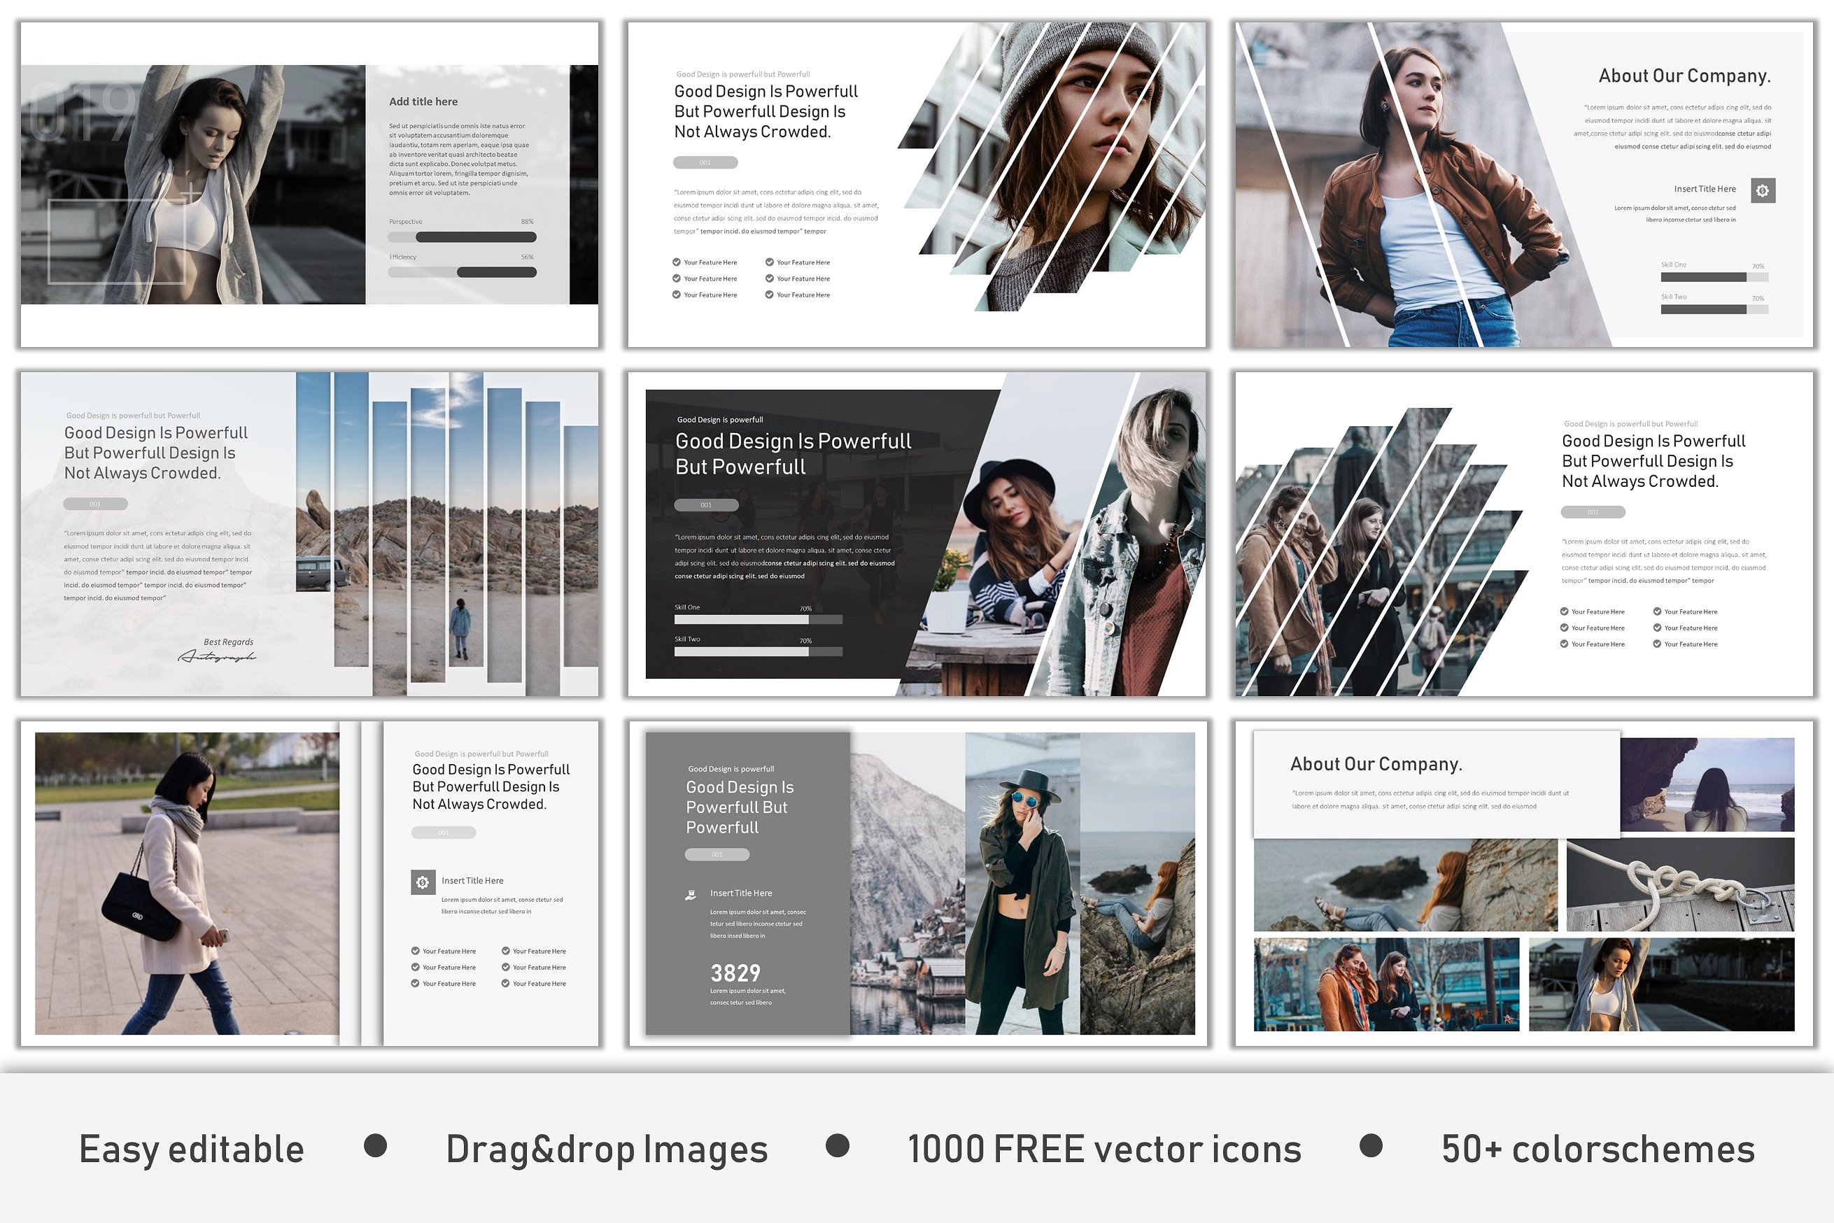
Task: Click top-left Your Feature Here checkmark on beanie-woman slide
Action: 677,262
